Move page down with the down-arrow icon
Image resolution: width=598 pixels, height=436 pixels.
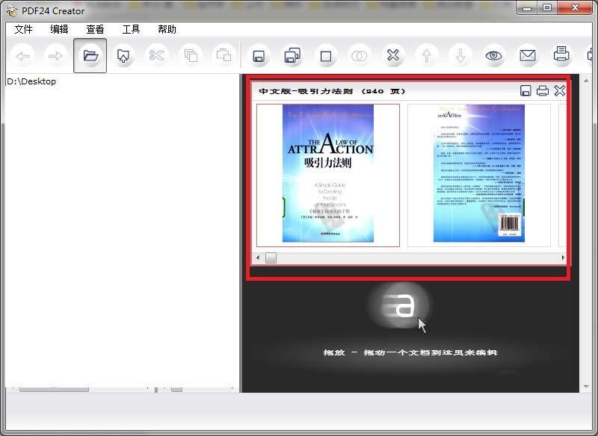tap(460, 56)
